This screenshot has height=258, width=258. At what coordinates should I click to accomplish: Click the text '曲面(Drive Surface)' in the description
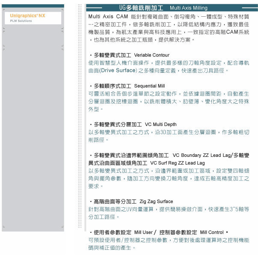[113, 70]
